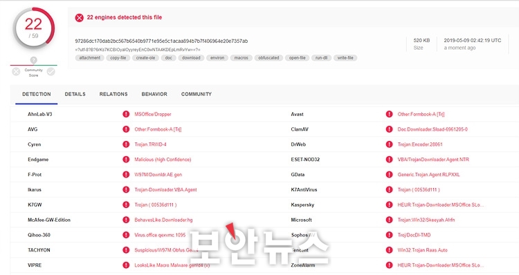This screenshot has width=519, height=275.
Task: Click Generic.Trojan.Agent.RLPXXL result
Action: pos(428,175)
